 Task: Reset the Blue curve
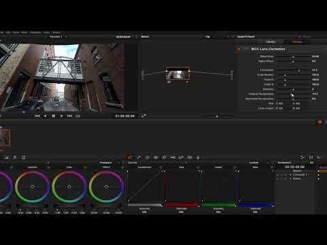[x=272, y=167]
